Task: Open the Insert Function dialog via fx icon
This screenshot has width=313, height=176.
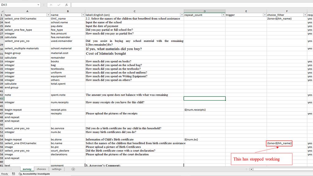Action: [67, 4]
